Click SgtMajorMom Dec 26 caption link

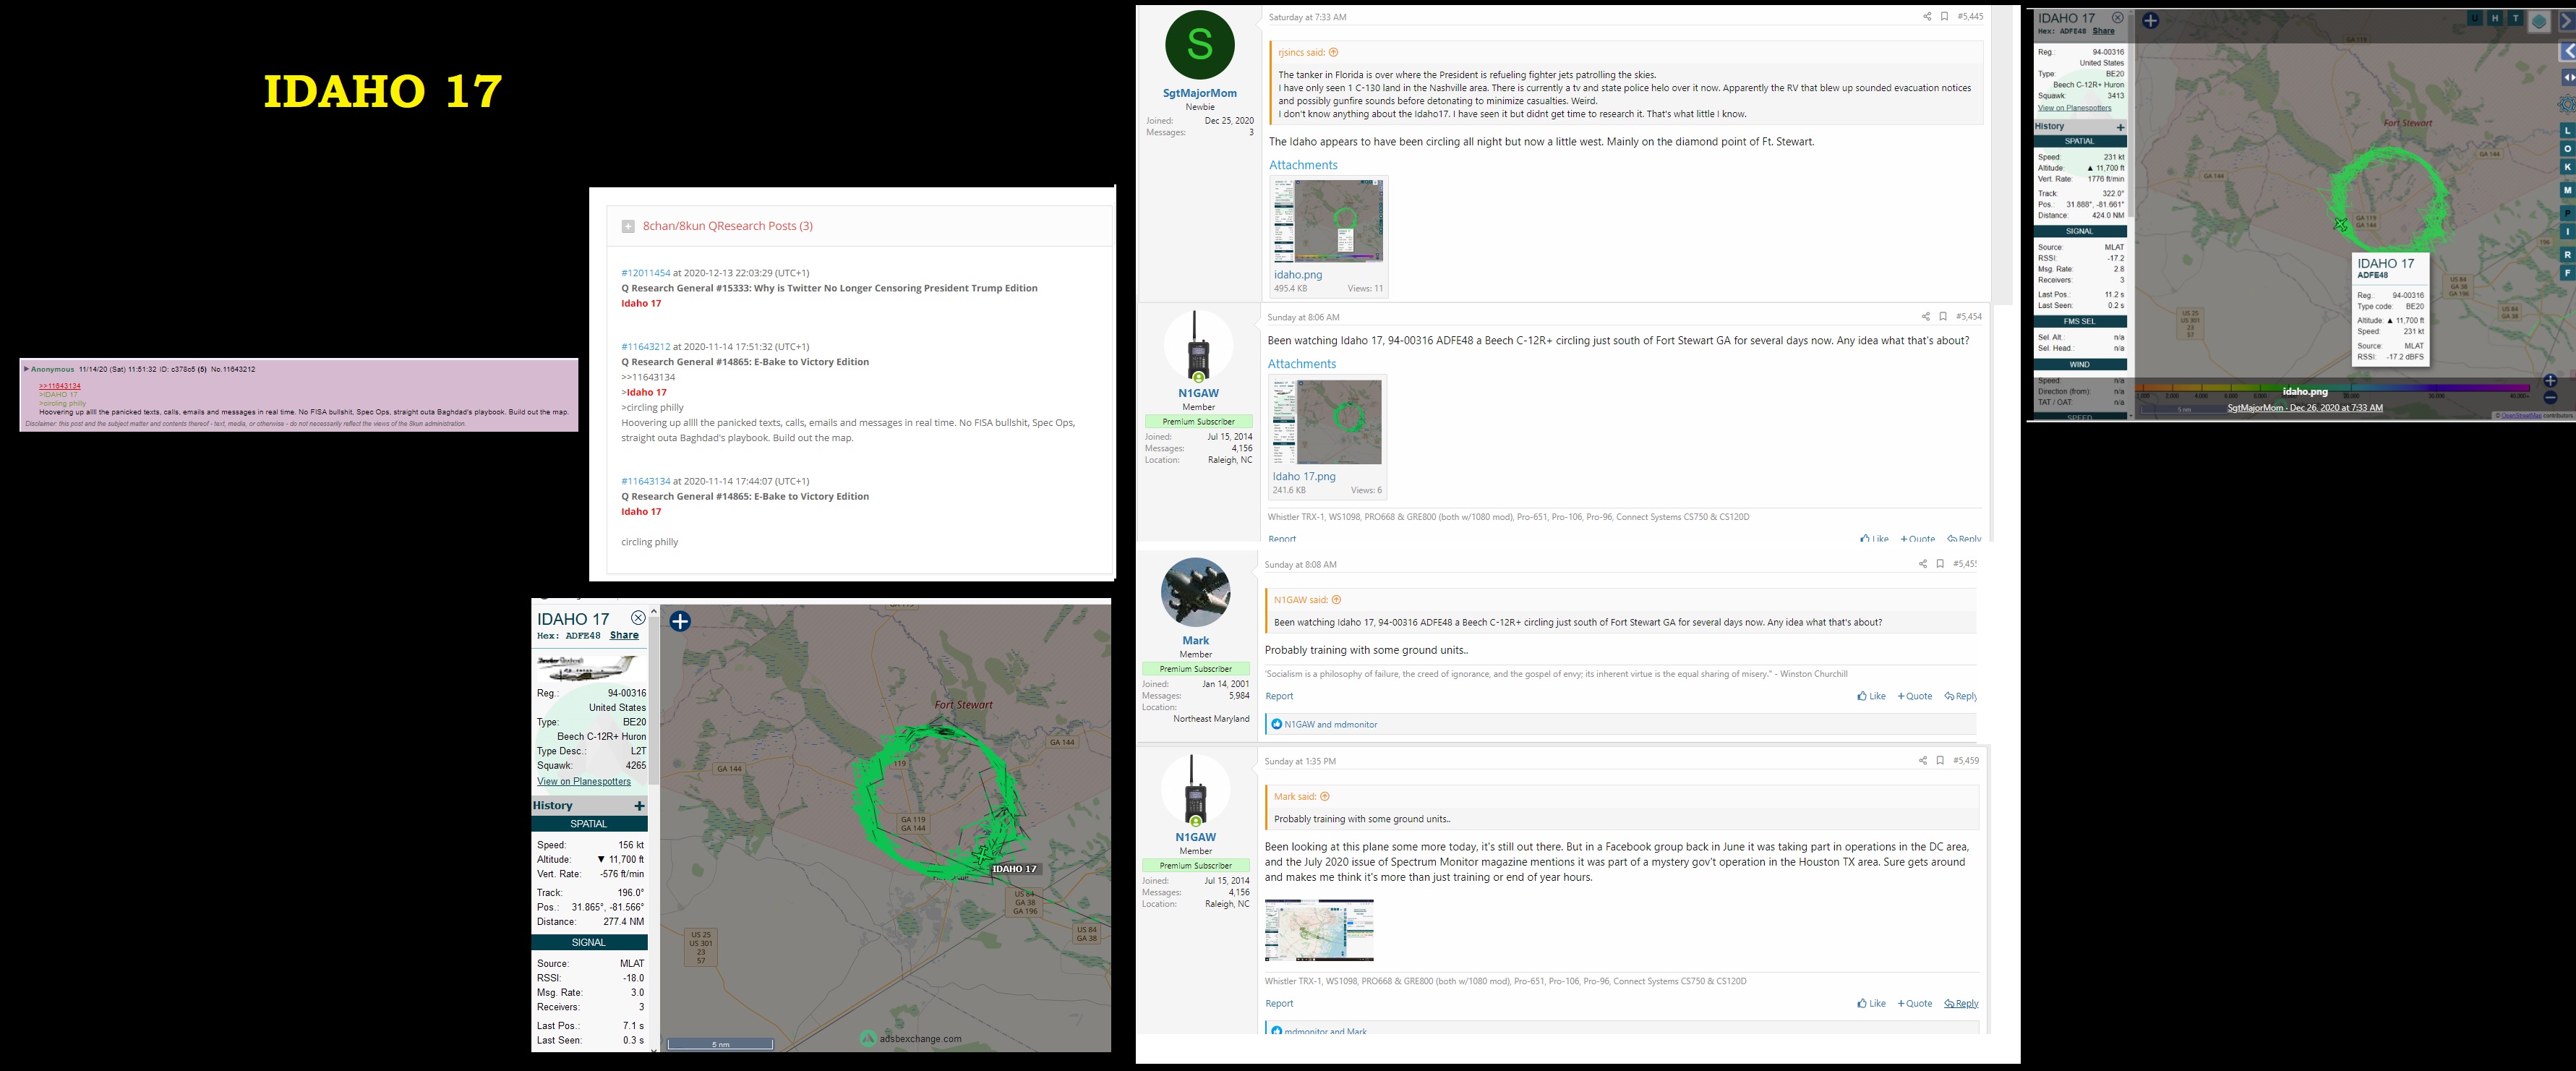tap(2305, 408)
